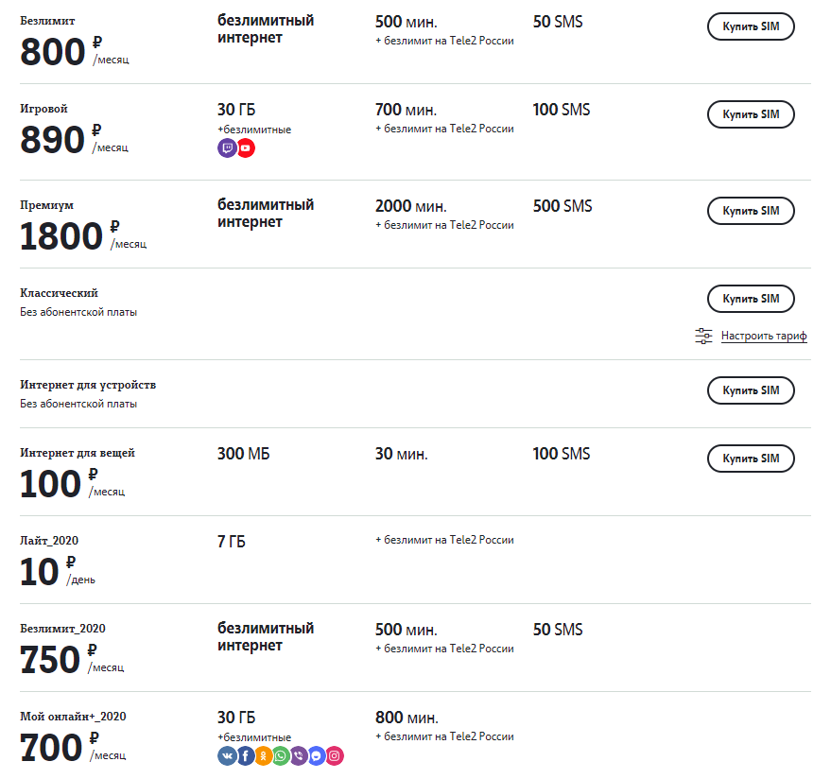Open the Настроить тариф link
The image size is (831, 779).
764,336
